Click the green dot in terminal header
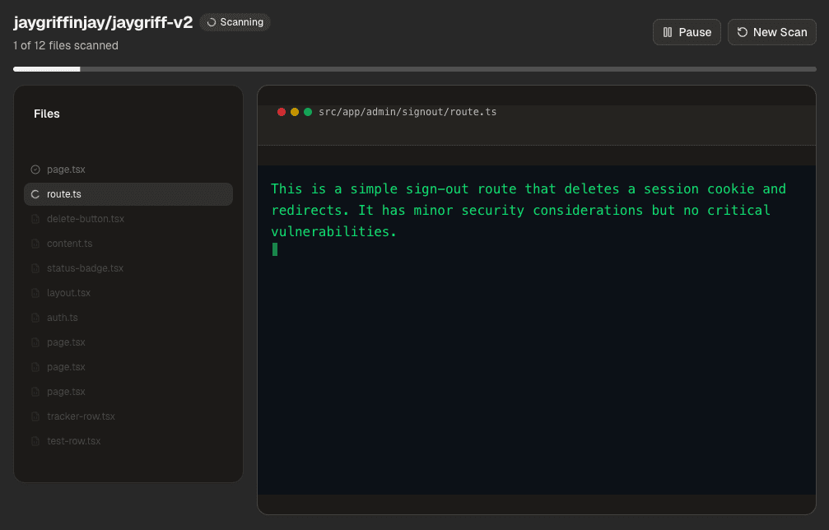Image resolution: width=829 pixels, height=530 pixels. pos(308,112)
